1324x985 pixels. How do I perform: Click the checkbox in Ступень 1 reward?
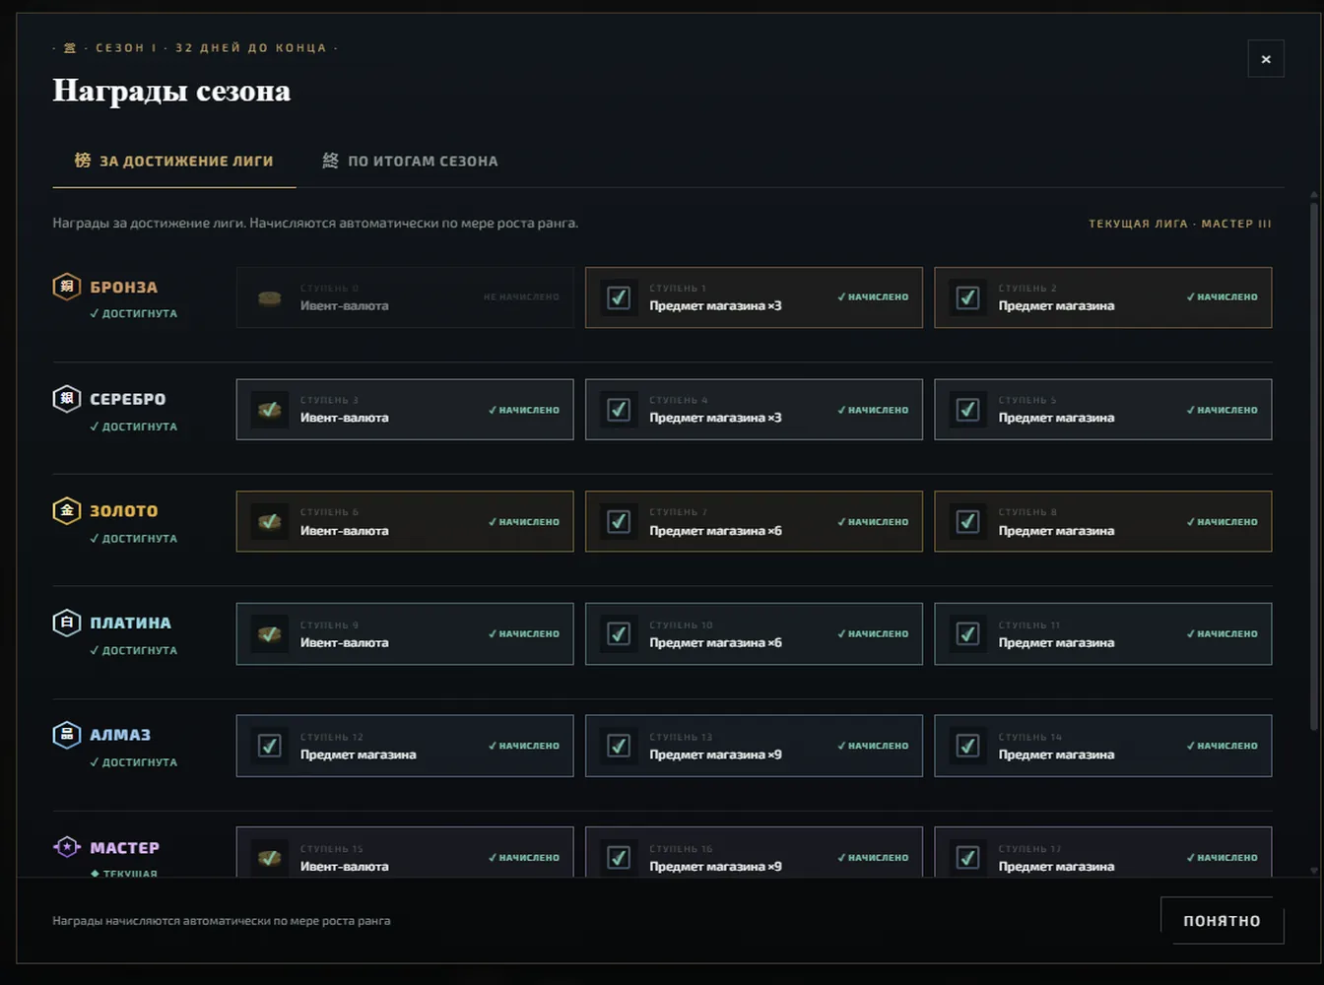(619, 297)
